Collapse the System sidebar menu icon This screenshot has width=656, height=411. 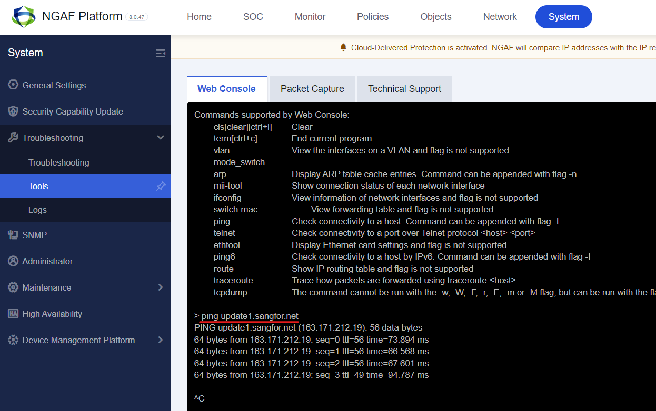coord(161,53)
